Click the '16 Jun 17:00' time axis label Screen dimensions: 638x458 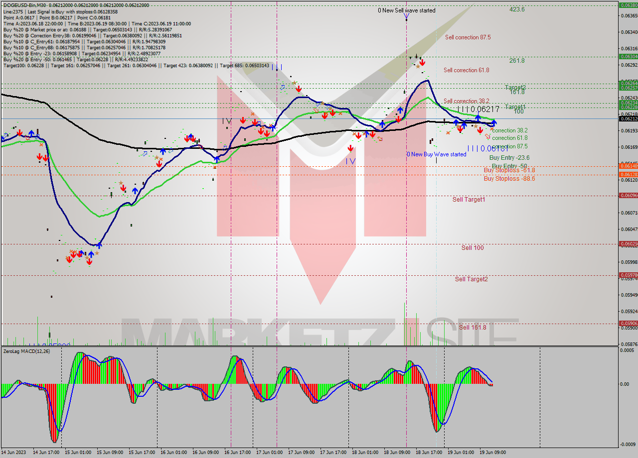(237, 453)
